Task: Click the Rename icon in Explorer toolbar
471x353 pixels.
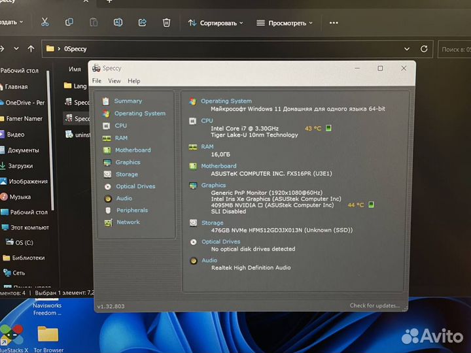Action: (118, 22)
